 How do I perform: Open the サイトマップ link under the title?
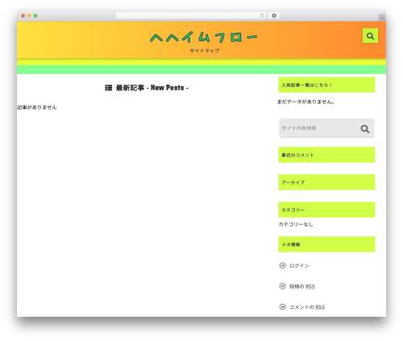pyautogui.click(x=205, y=51)
